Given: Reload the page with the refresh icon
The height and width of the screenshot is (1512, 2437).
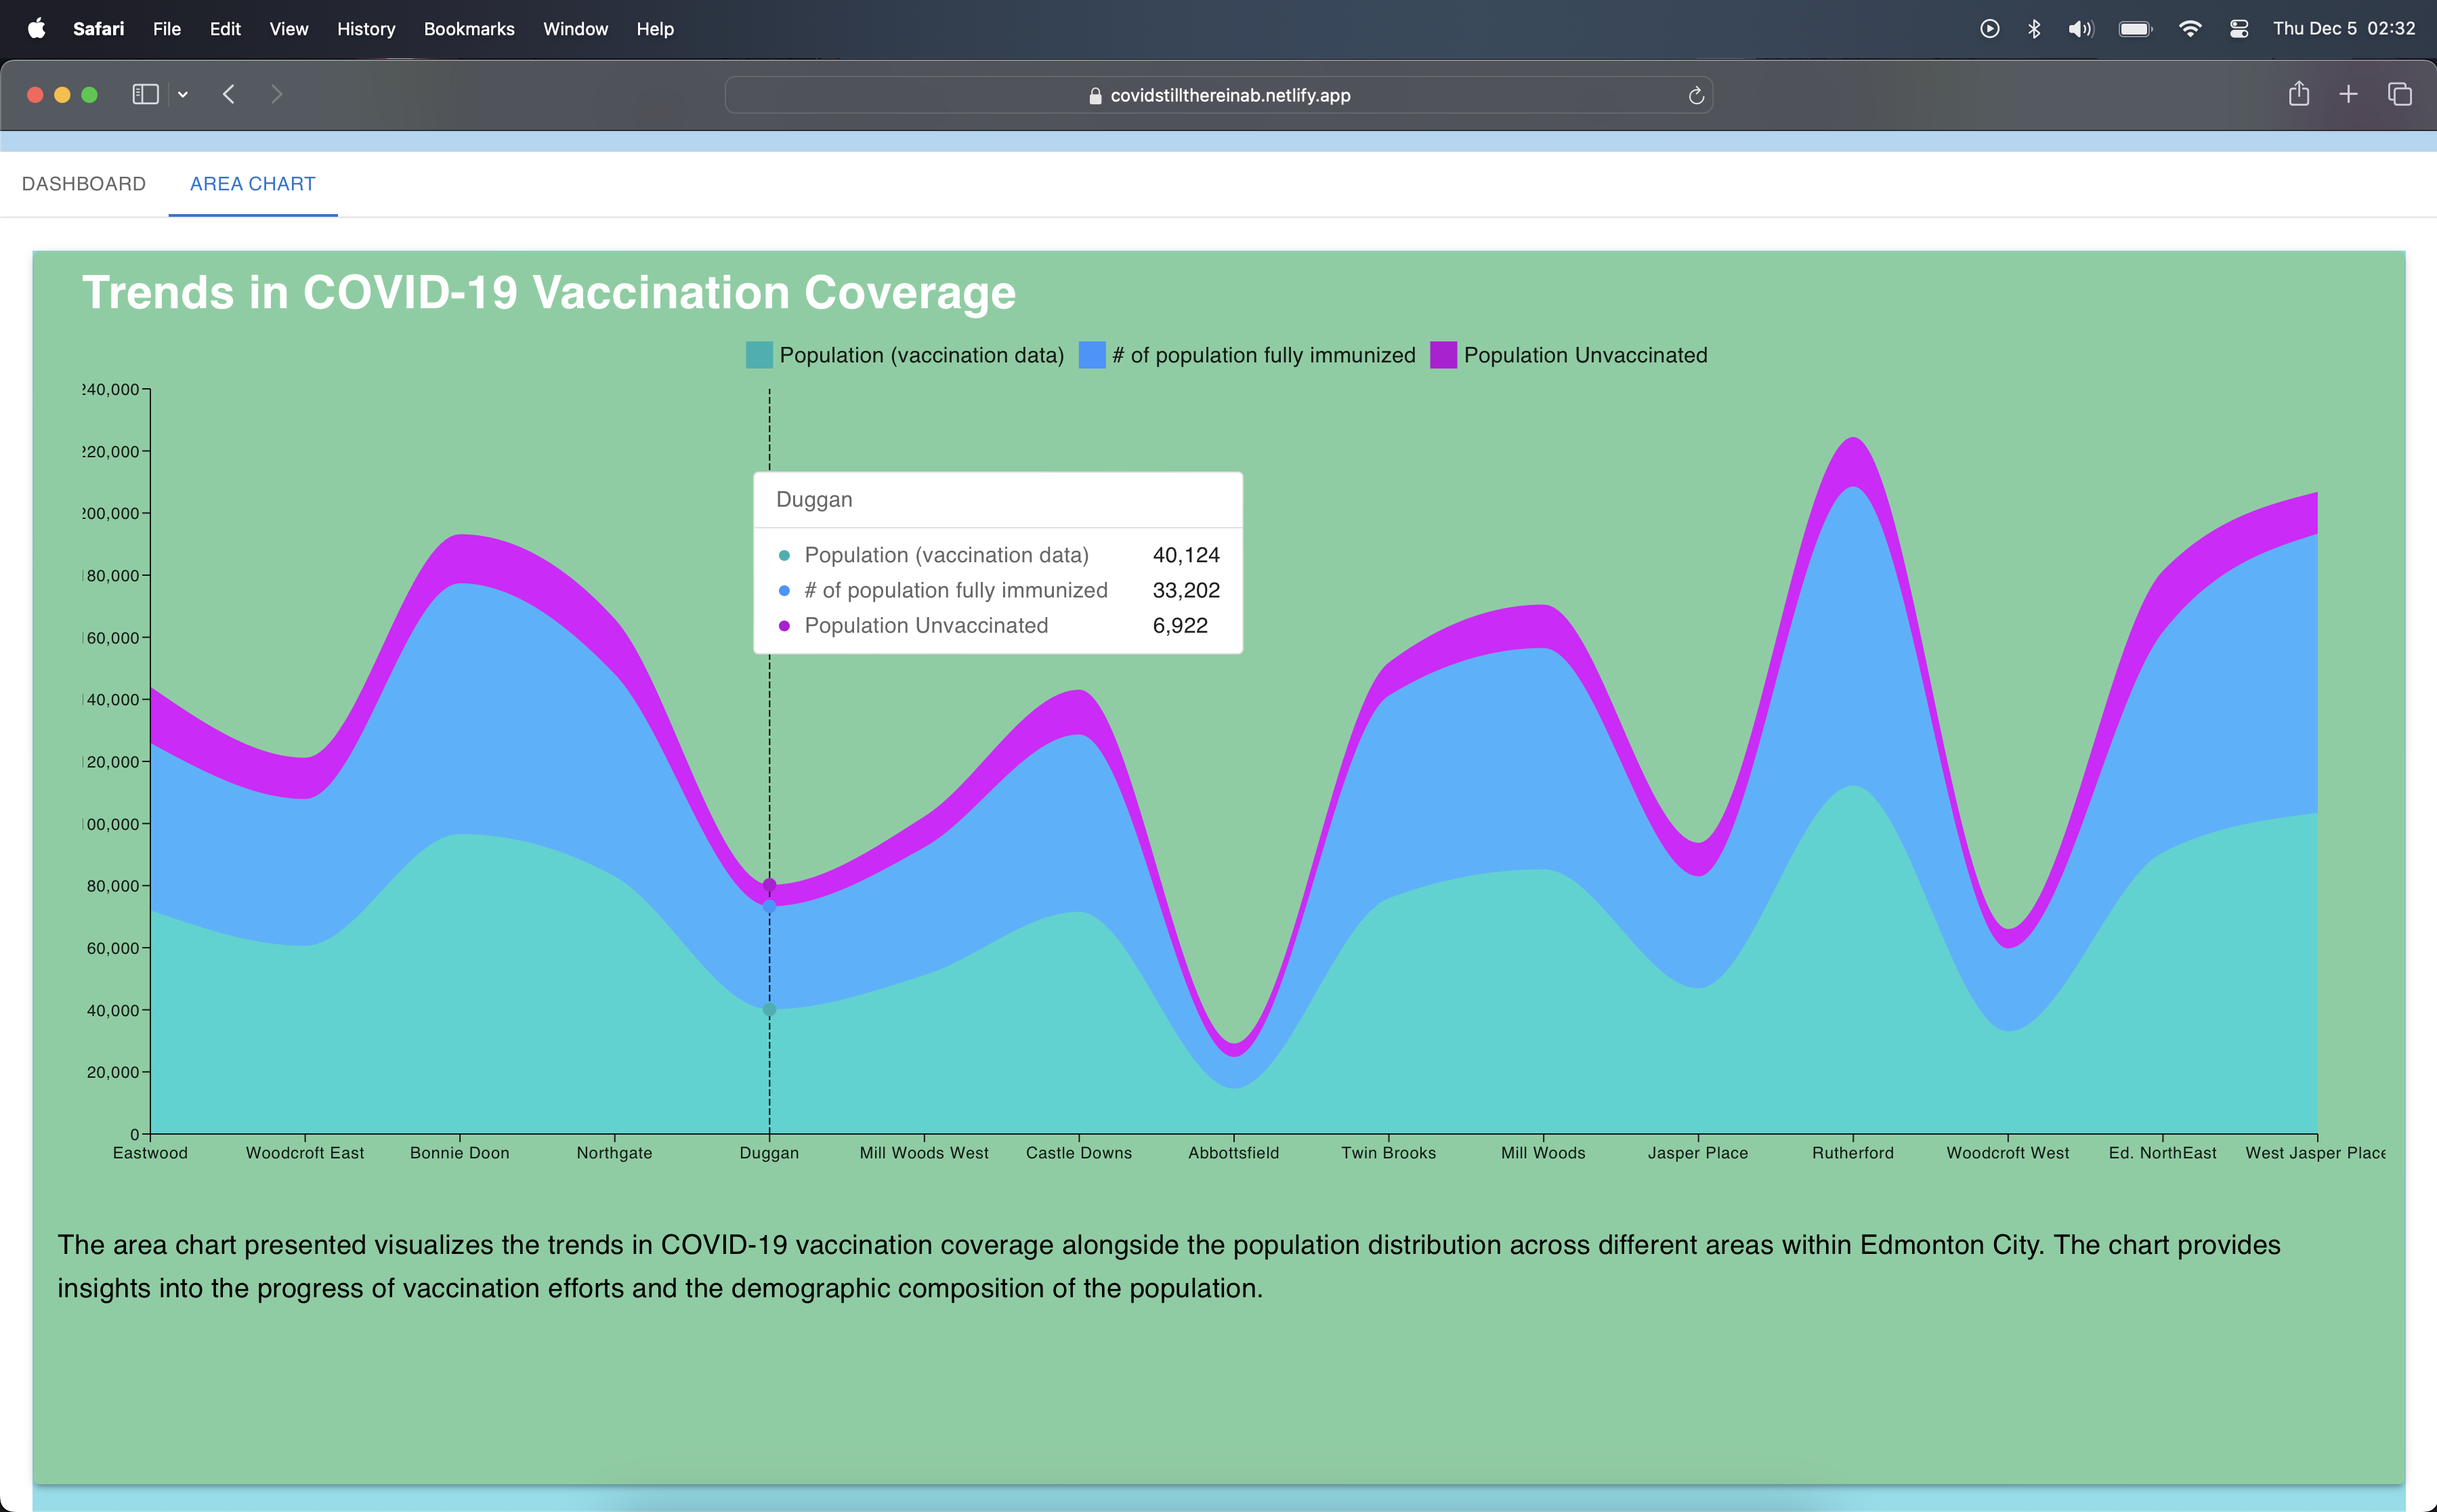Looking at the screenshot, I should click(x=1695, y=95).
